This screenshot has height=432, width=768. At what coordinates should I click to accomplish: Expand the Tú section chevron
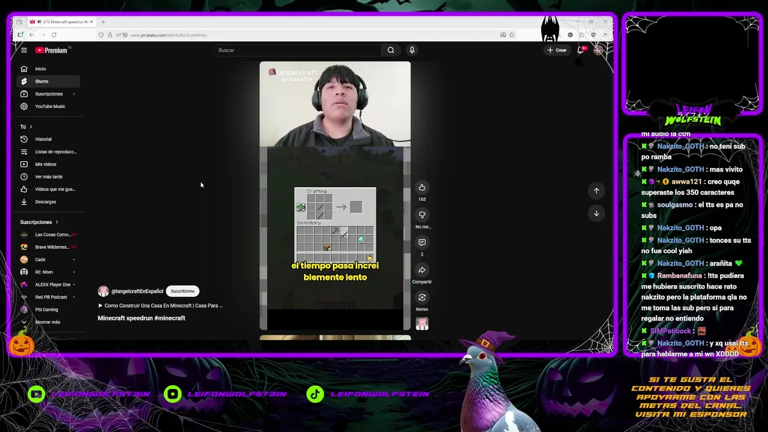pos(31,127)
